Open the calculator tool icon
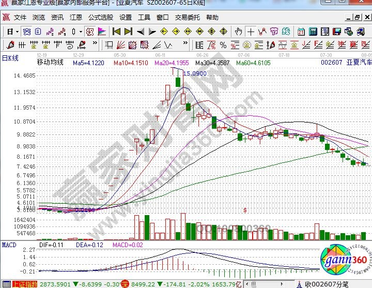The image size is (372, 288). coord(313,32)
